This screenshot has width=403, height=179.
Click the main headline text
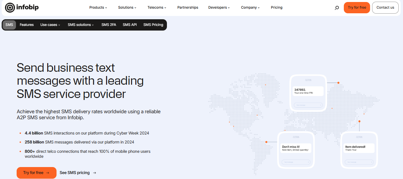(x=80, y=81)
